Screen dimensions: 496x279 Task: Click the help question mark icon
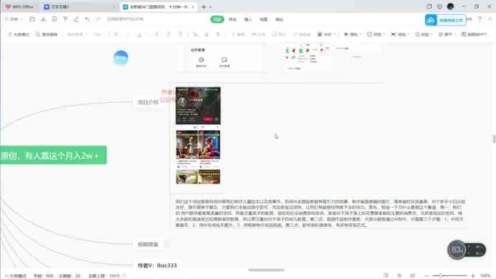point(480,20)
